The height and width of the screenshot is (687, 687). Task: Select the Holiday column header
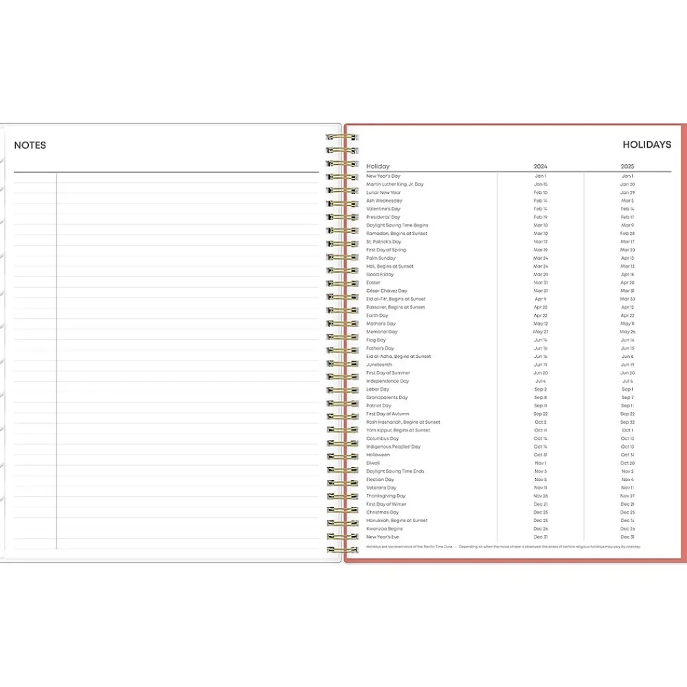378,166
